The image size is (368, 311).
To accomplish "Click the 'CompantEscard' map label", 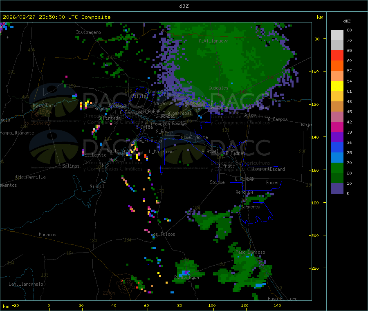I will click(x=269, y=169).
